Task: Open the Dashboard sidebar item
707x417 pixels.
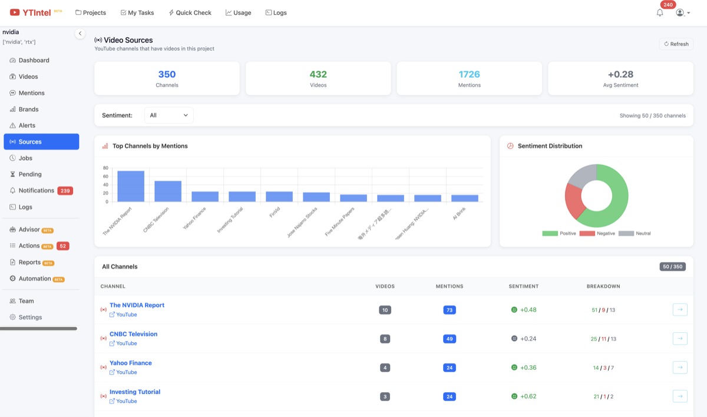Action: click(x=34, y=60)
